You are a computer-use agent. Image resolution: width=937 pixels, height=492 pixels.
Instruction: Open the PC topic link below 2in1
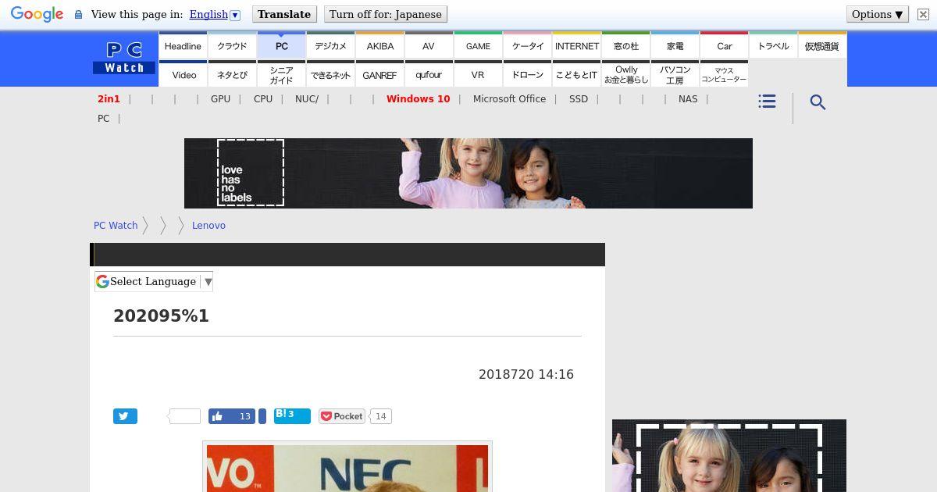click(x=104, y=119)
